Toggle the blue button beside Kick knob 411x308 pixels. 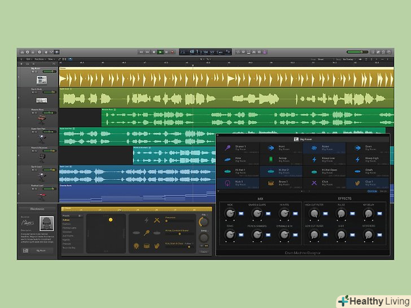242,213
